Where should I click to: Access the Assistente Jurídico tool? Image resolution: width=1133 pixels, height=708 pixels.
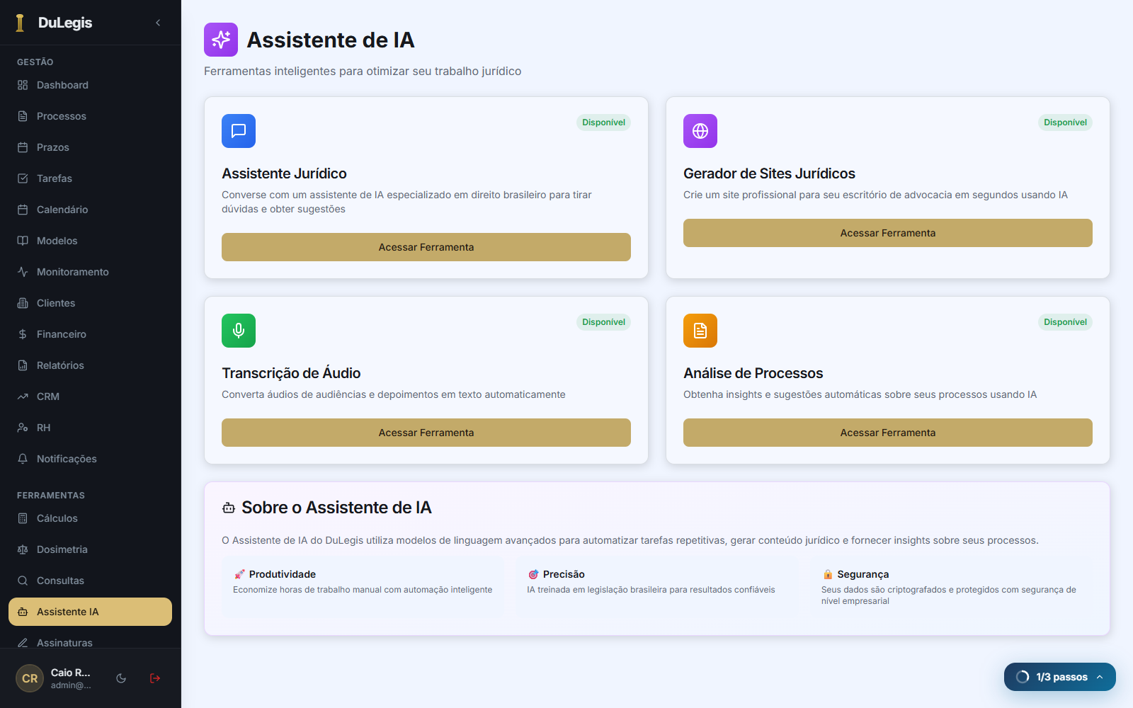pyautogui.click(x=426, y=247)
